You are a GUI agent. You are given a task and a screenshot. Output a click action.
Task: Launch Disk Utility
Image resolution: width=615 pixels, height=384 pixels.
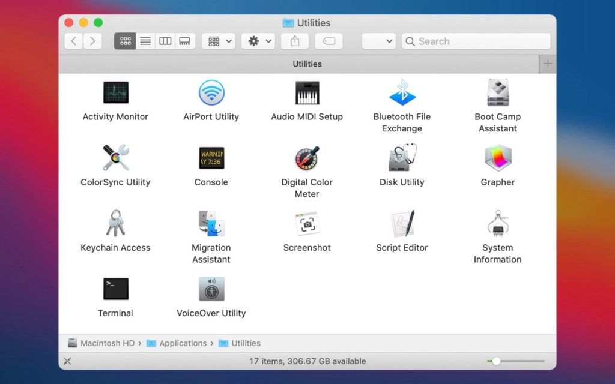pyautogui.click(x=402, y=159)
